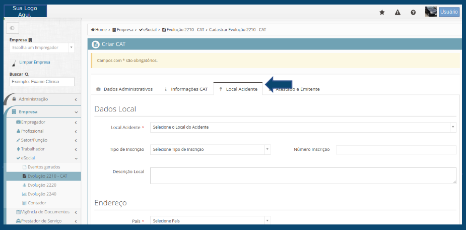Click the star favorites icon
This screenshot has height=230, width=466.
(x=382, y=12)
